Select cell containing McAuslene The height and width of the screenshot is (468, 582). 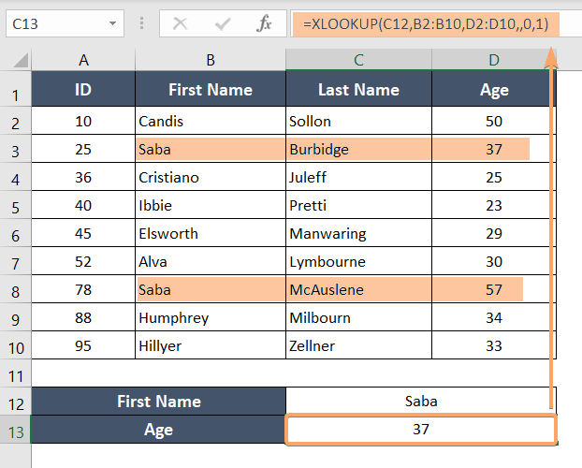358,289
